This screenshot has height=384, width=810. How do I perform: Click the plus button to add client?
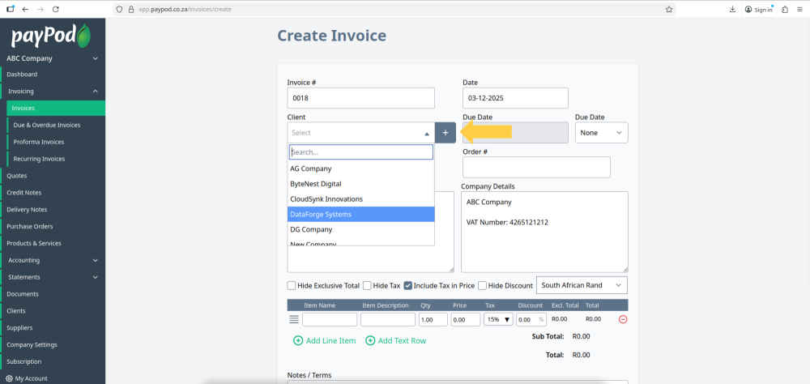446,133
